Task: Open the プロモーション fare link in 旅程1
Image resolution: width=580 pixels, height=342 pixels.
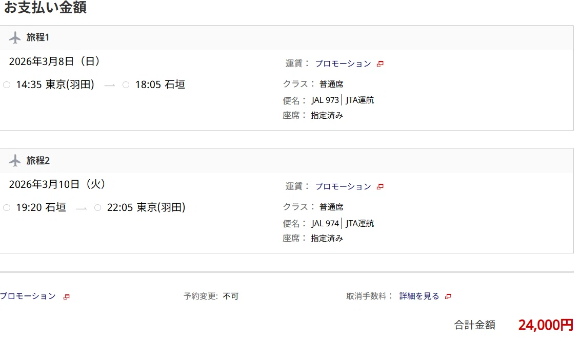Action: [x=343, y=63]
